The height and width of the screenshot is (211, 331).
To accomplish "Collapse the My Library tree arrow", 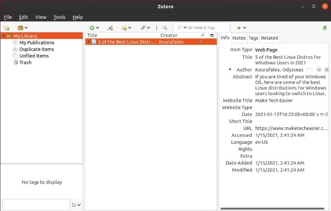I will [4, 36].
